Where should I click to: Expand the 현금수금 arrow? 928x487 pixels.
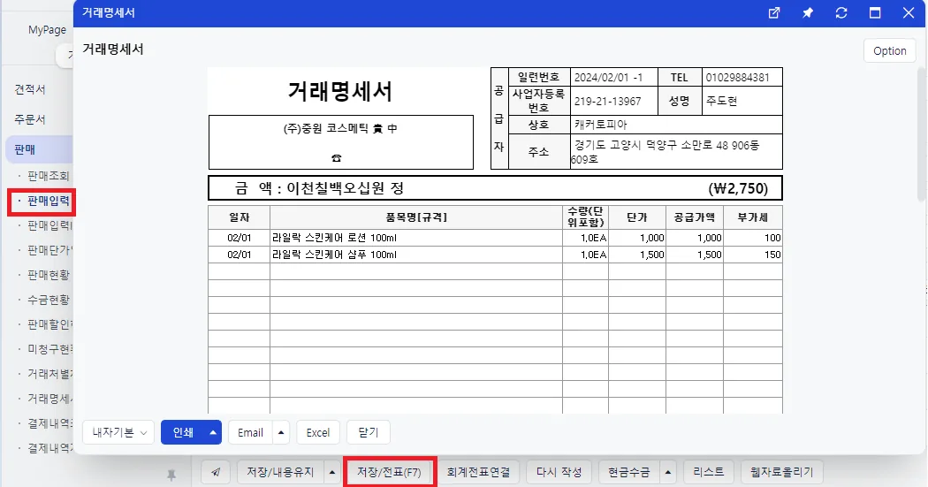point(668,472)
